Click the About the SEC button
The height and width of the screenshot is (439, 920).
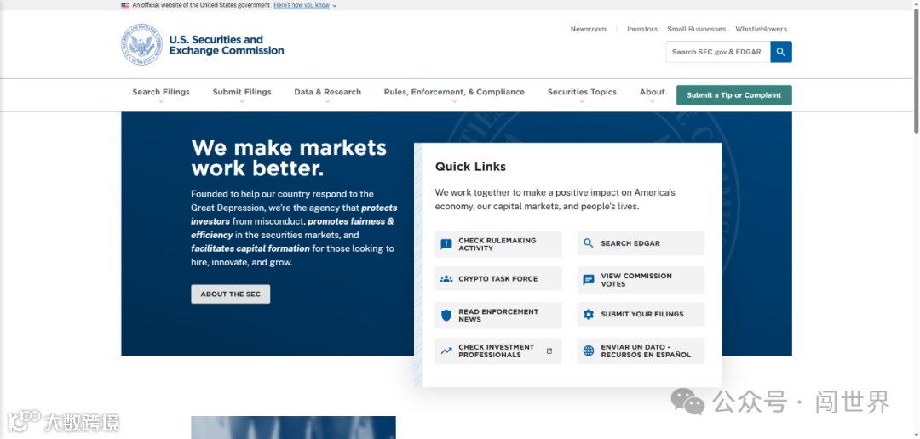coord(231,294)
